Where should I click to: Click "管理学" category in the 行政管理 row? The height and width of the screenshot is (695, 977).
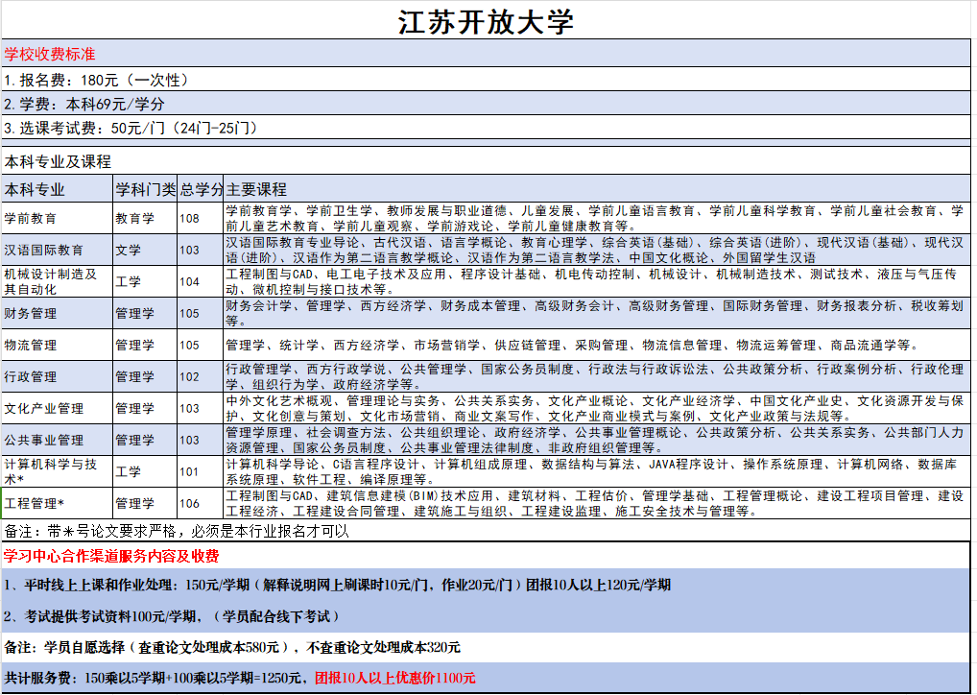(145, 376)
